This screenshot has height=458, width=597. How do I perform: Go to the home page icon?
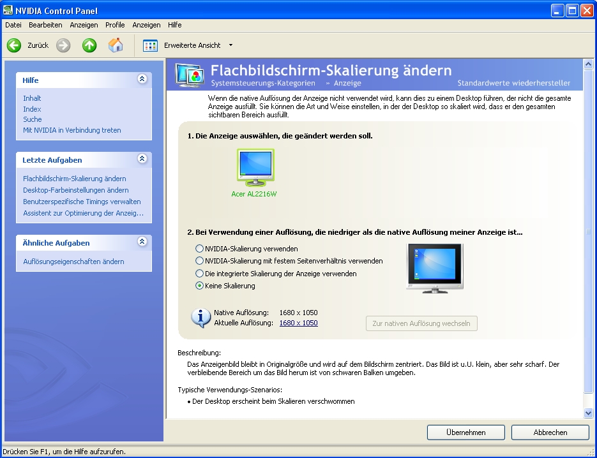point(116,45)
